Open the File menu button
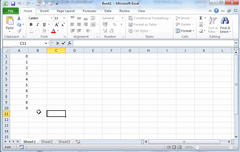The width and height of the screenshot is (240, 152). tap(11, 11)
